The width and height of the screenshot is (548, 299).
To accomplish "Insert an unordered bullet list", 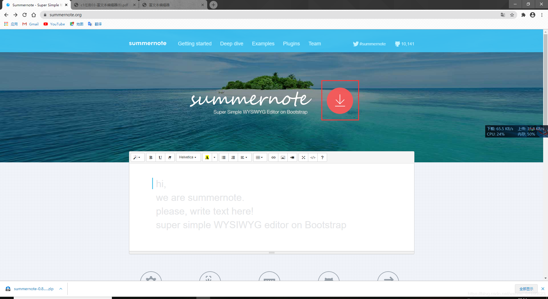I will [x=223, y=157].
